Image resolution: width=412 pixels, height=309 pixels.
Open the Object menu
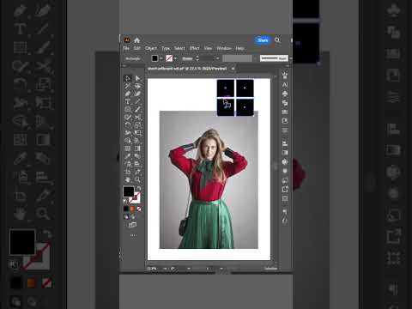(151, 48)
